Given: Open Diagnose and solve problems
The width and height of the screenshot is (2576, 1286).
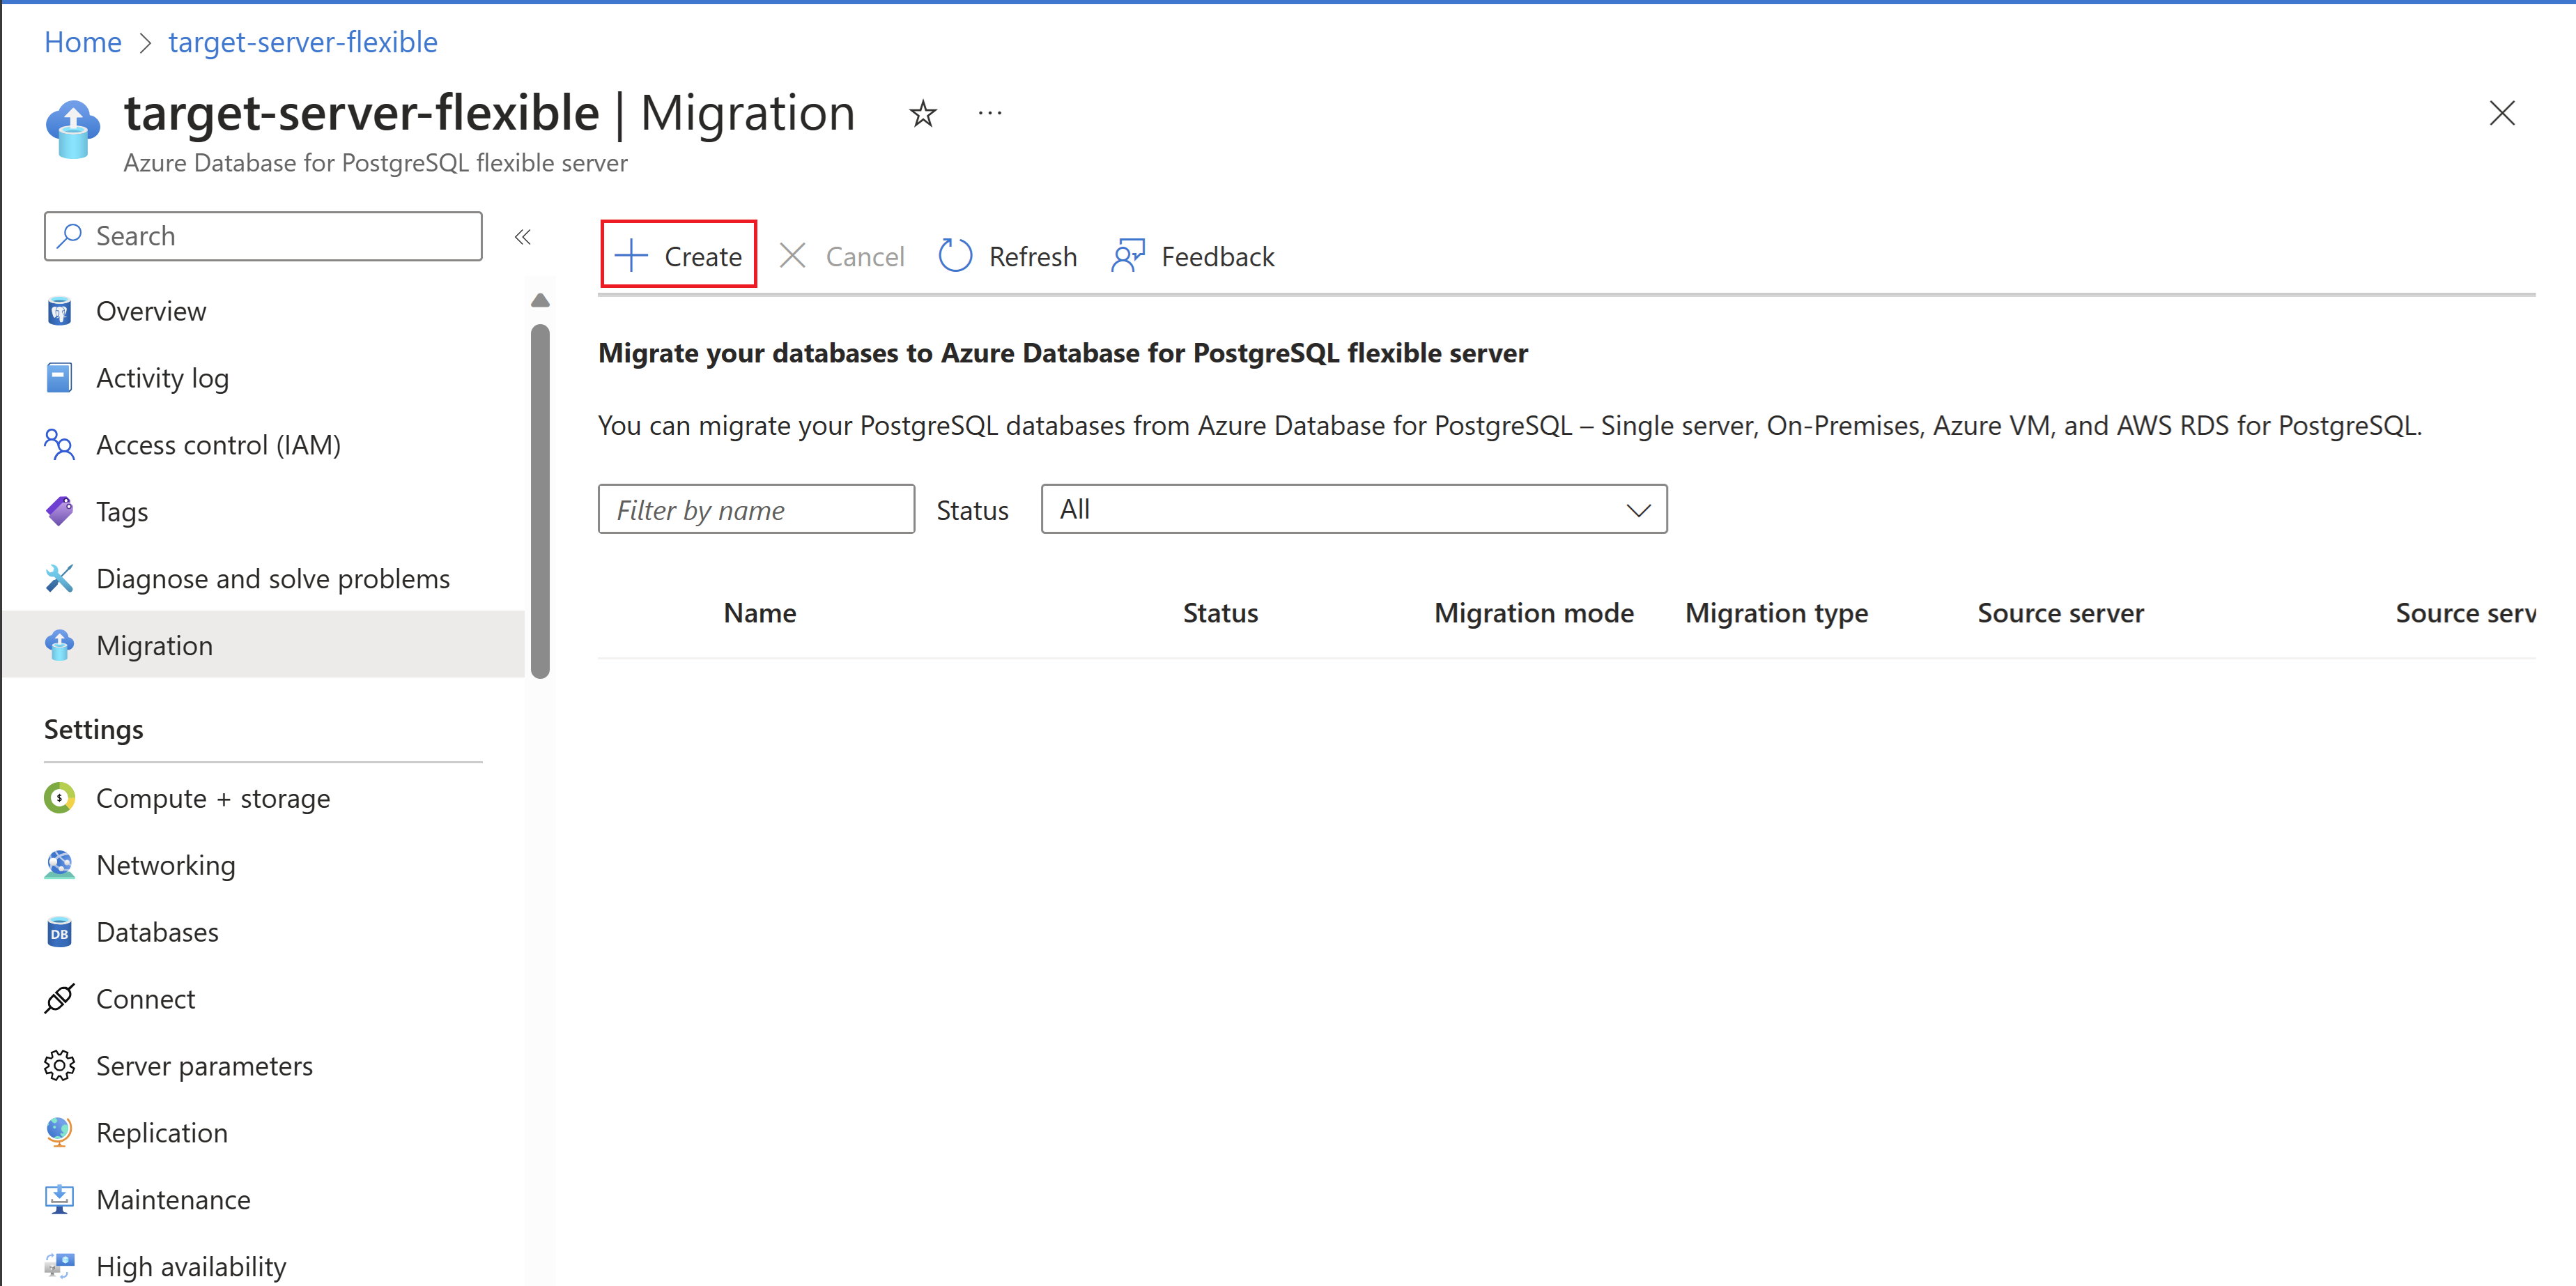Looking at the screenshot, I should tap(272, 578).
